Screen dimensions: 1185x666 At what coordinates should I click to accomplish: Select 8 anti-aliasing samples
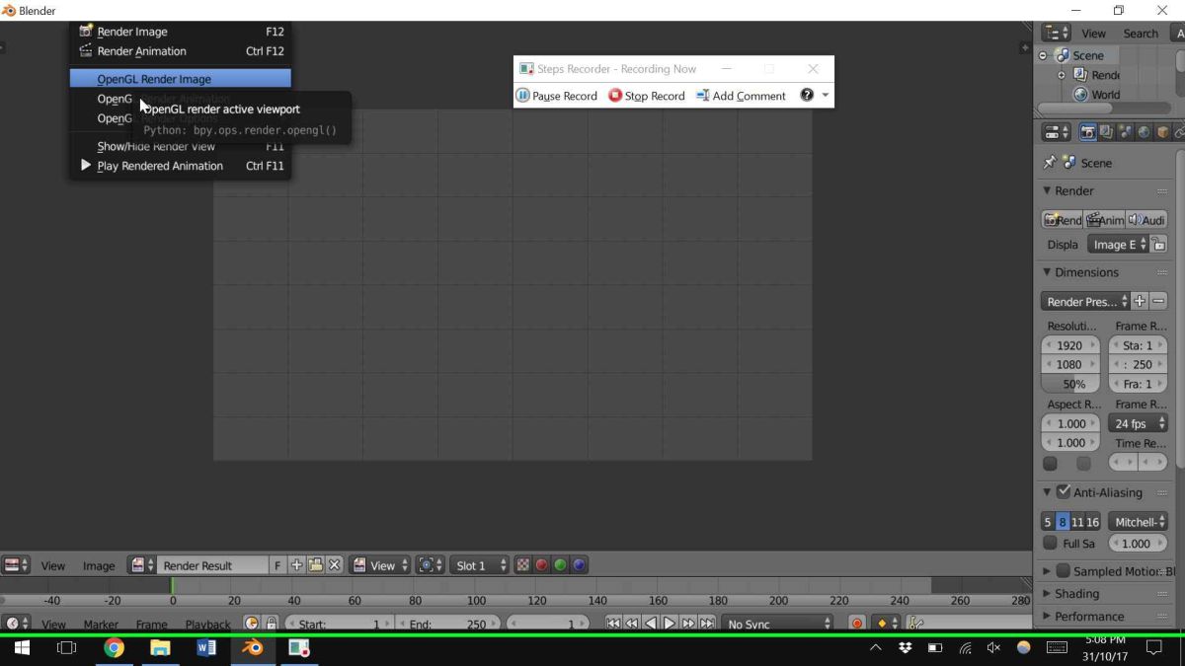point(1063,522)
